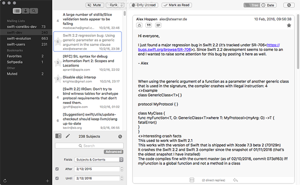Click the refresh icon in the sidebar
The height and width of the screenshot is (185, 300).
5,180
